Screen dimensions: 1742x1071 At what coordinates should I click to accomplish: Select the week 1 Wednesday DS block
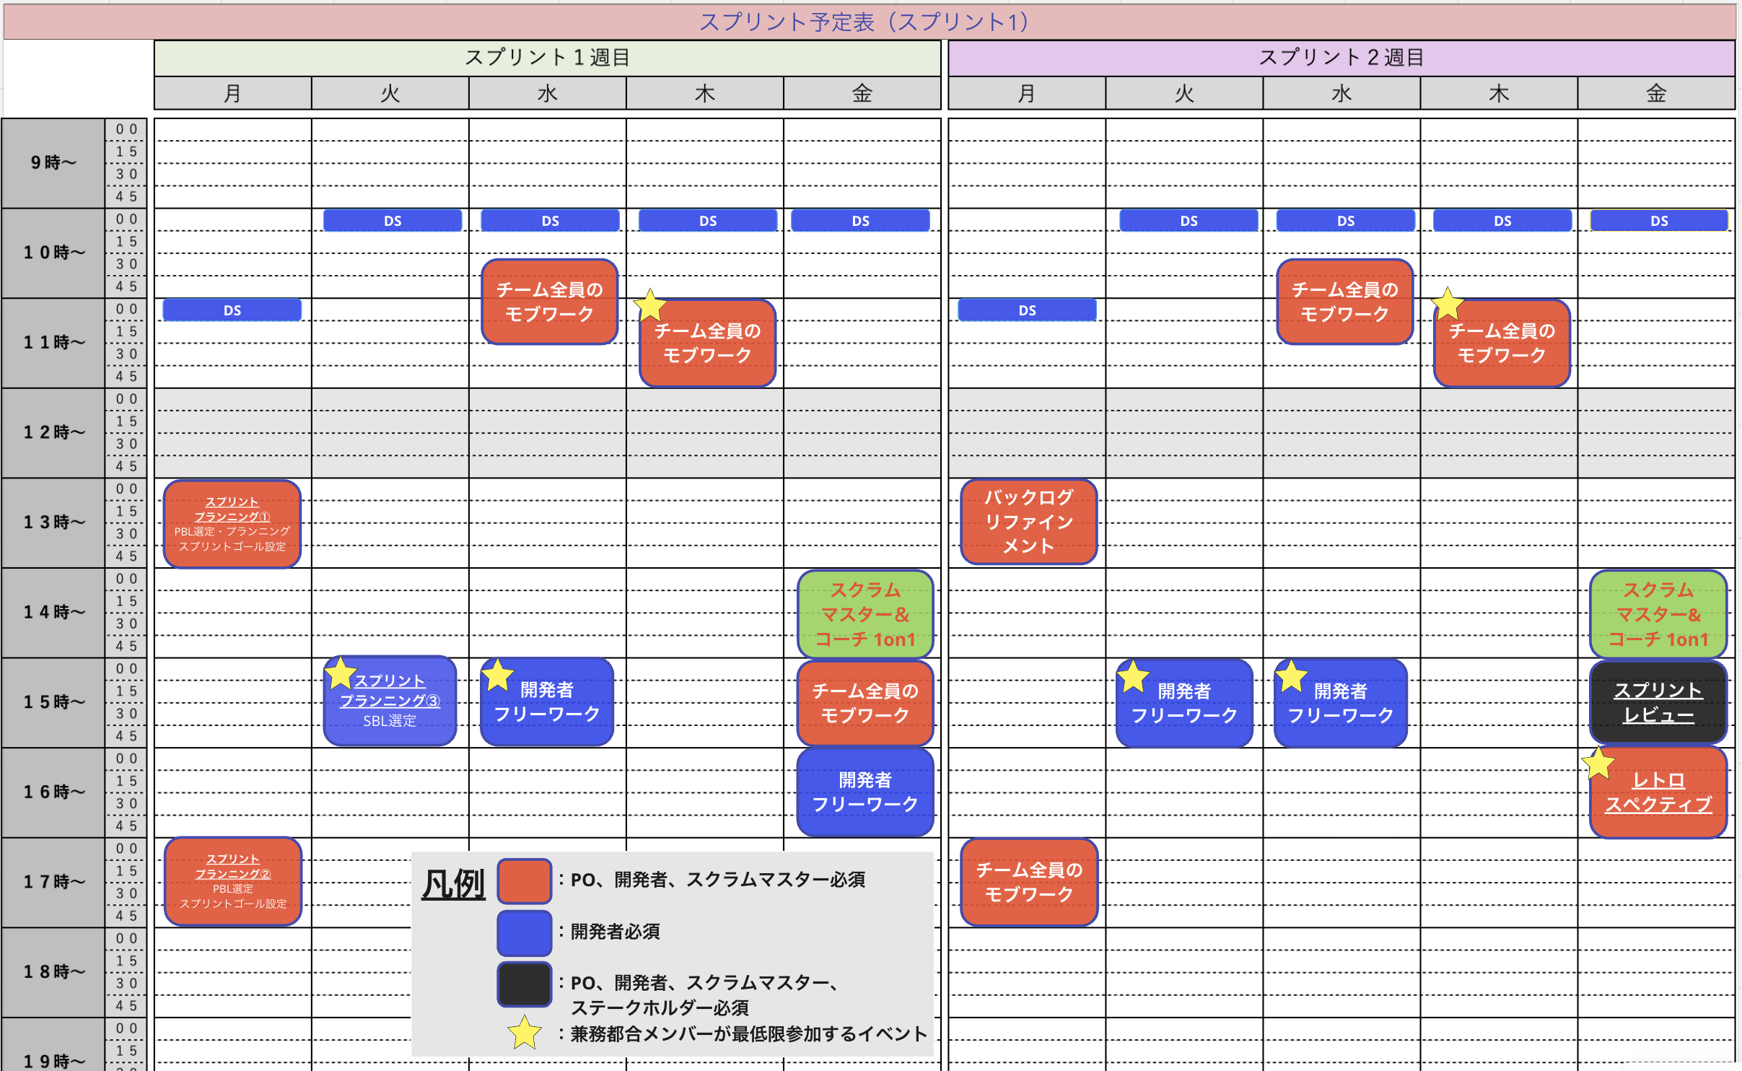coord(550,221)
